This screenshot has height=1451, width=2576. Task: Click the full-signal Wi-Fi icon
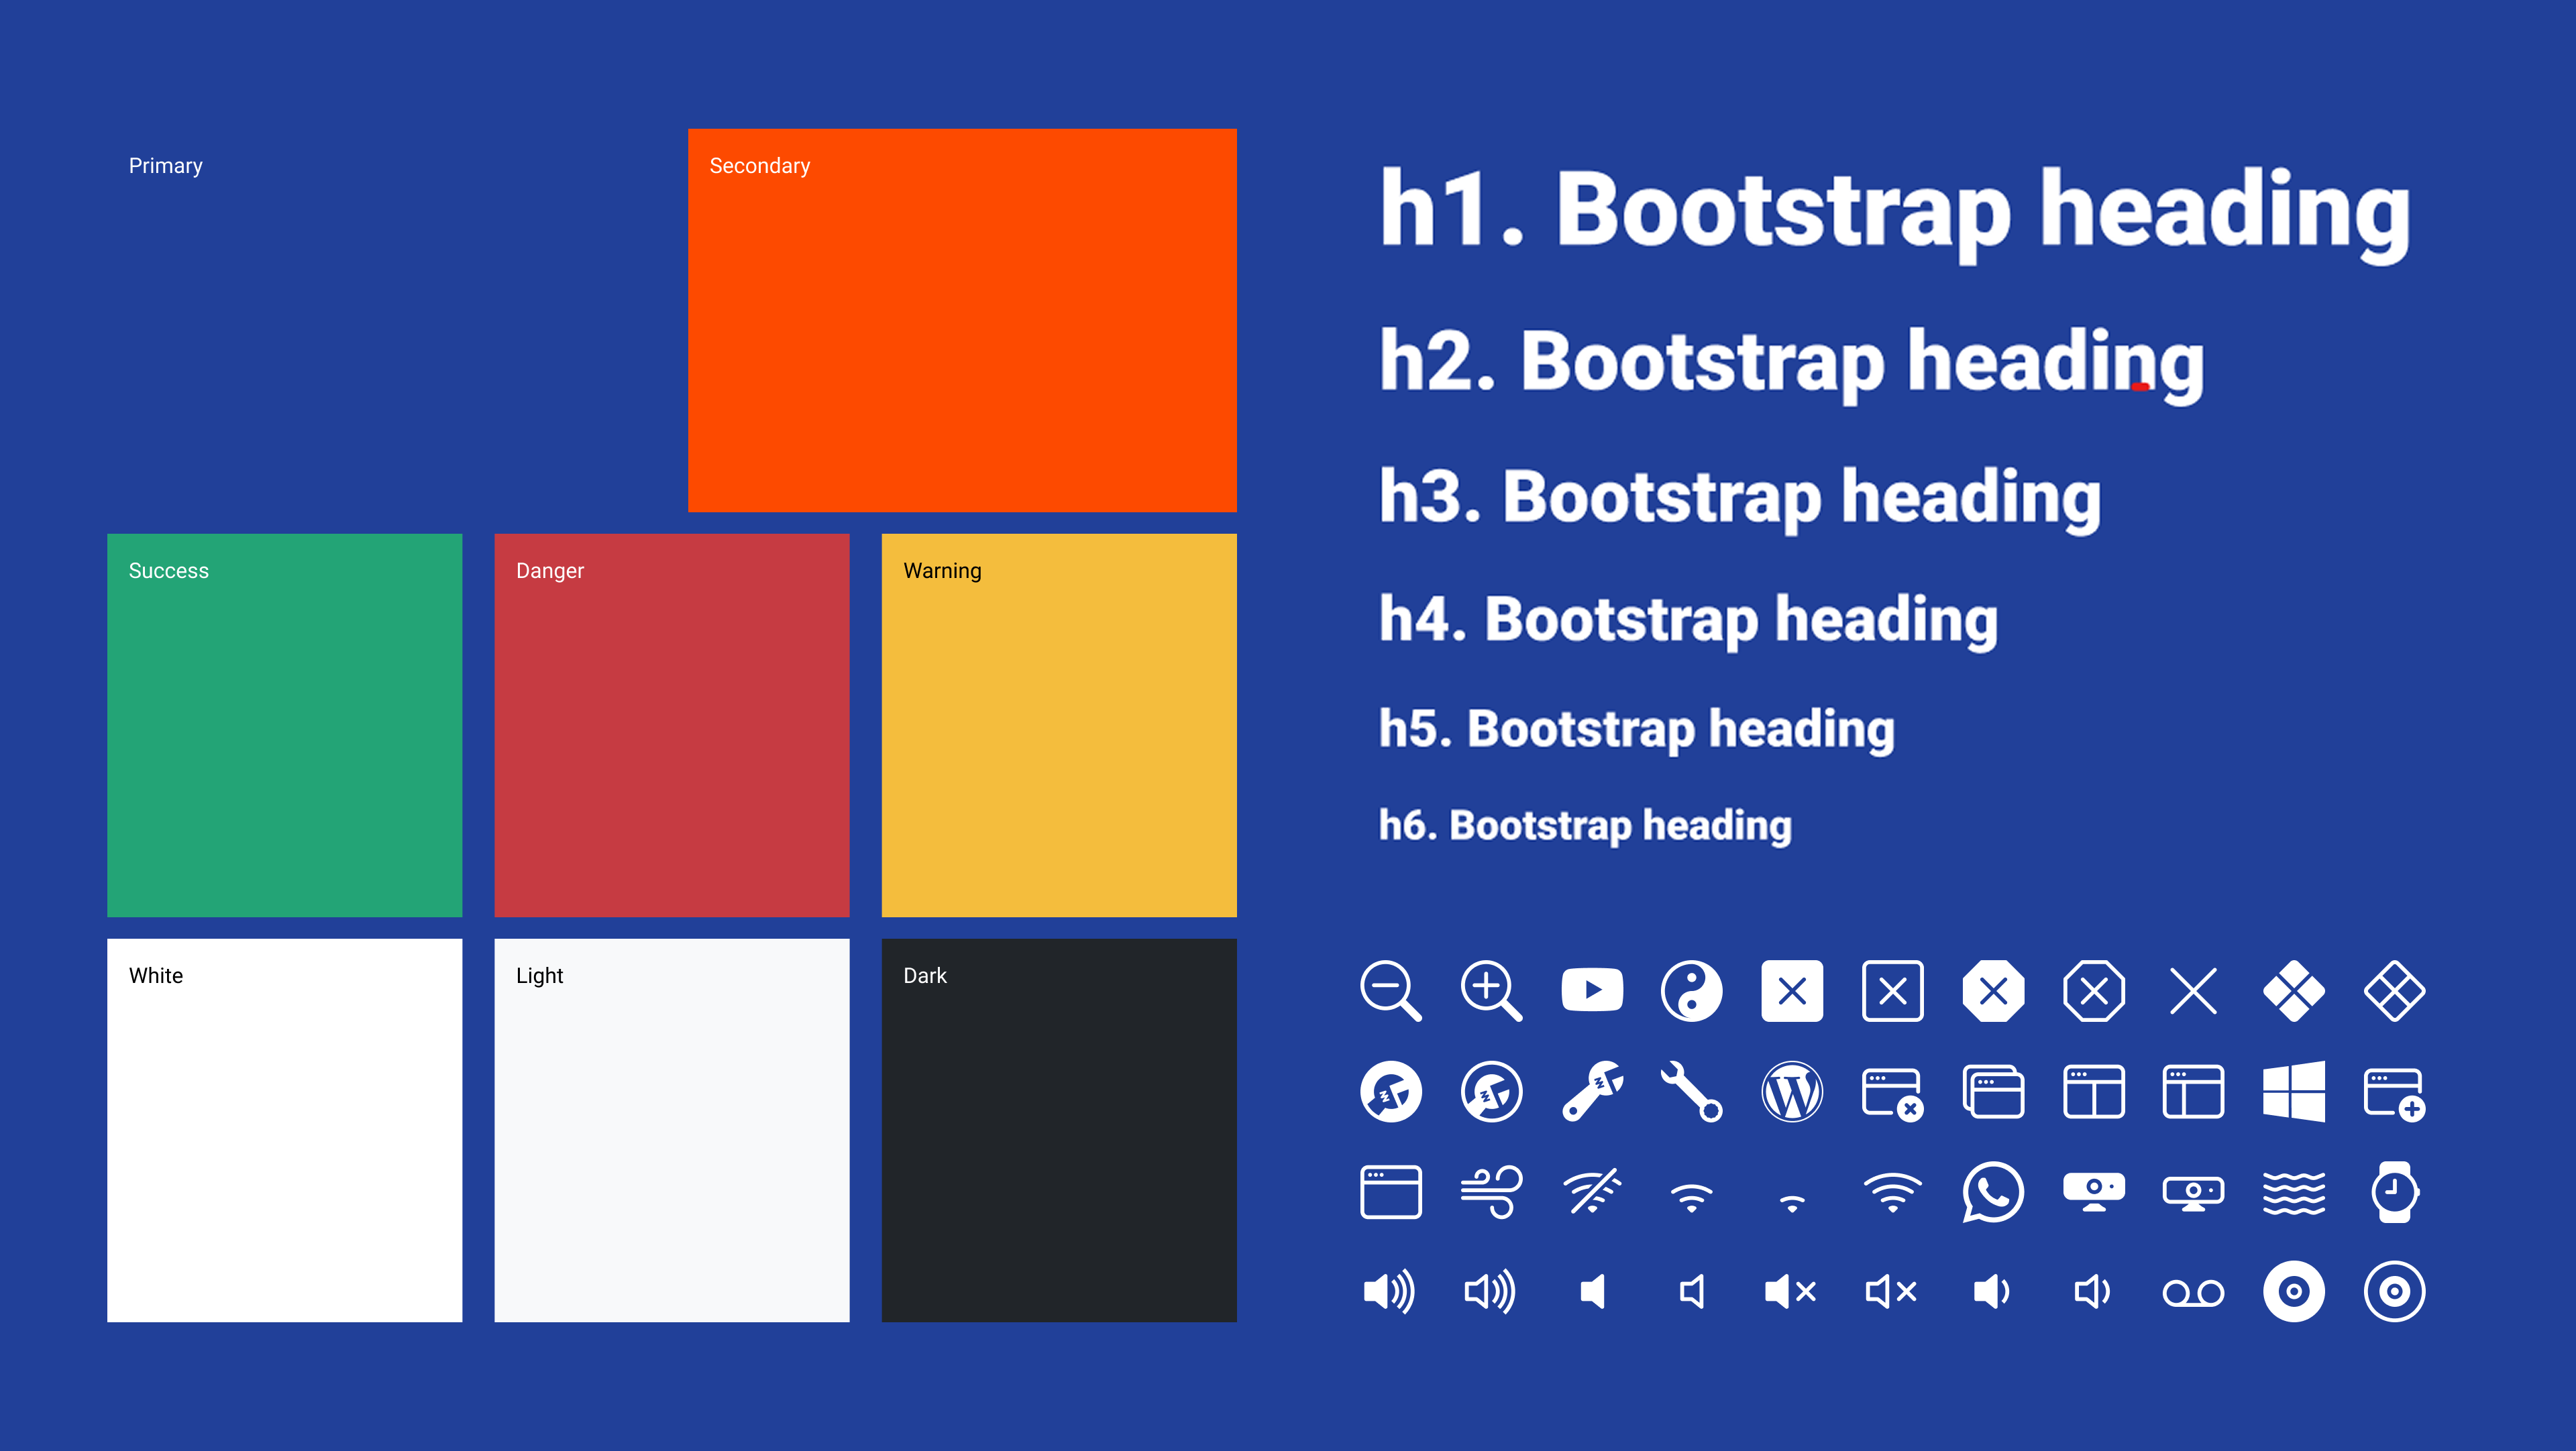pos(1893,1192)
